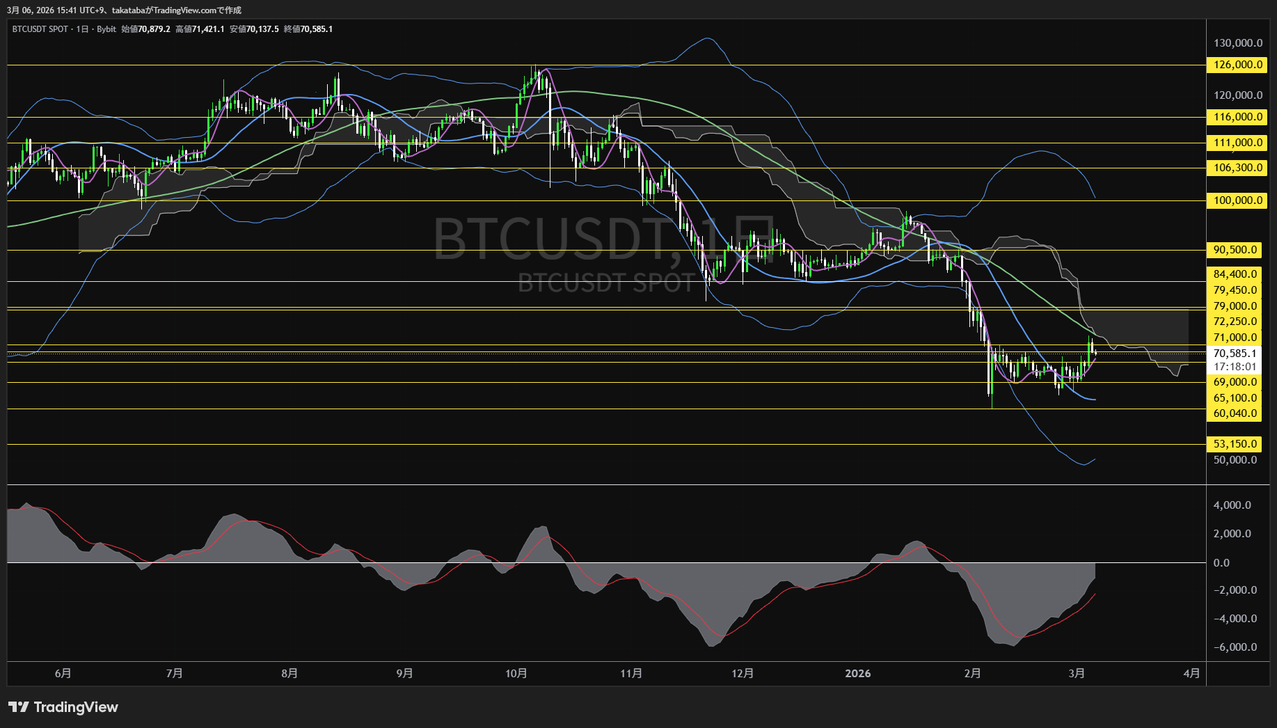Click the 始値 (open) value 70,879.2

click(x=154, y=29)
